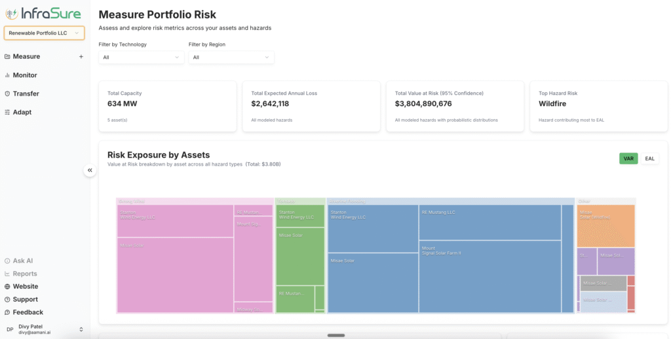671x339 pixels.
Task: Open the Renewable Portfolio LLC selector
Action: pos(44,33)
